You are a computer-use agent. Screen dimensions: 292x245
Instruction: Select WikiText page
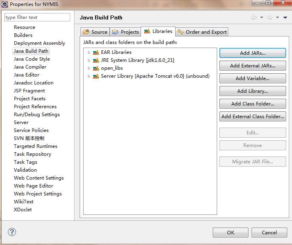[24, 201]
